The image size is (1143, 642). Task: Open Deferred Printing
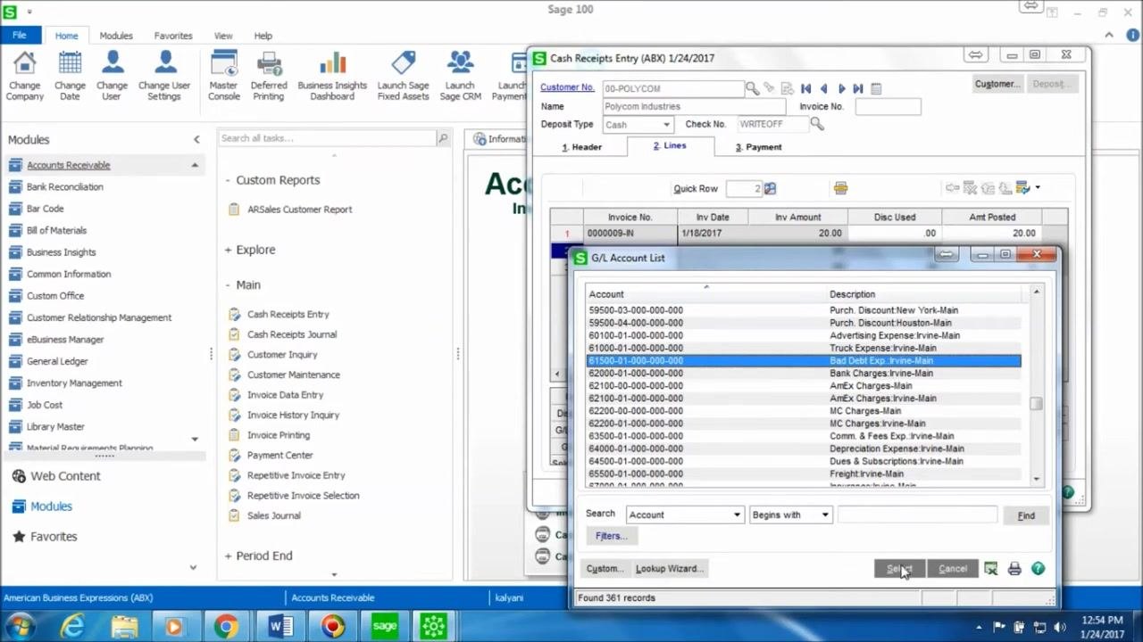pyautogui.click(x=269, y=76)
